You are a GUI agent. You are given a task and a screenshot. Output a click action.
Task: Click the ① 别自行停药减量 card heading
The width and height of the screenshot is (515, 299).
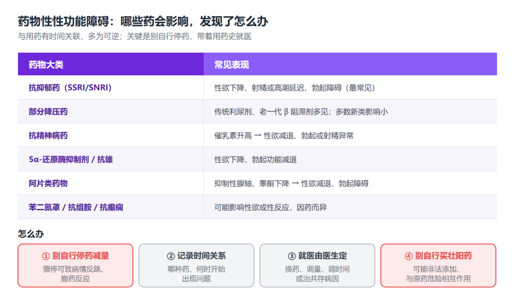point(75,256)
